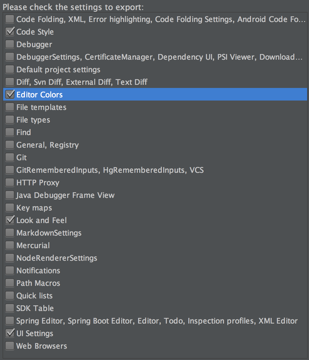Enable File types export

click(x=10, y=120)
